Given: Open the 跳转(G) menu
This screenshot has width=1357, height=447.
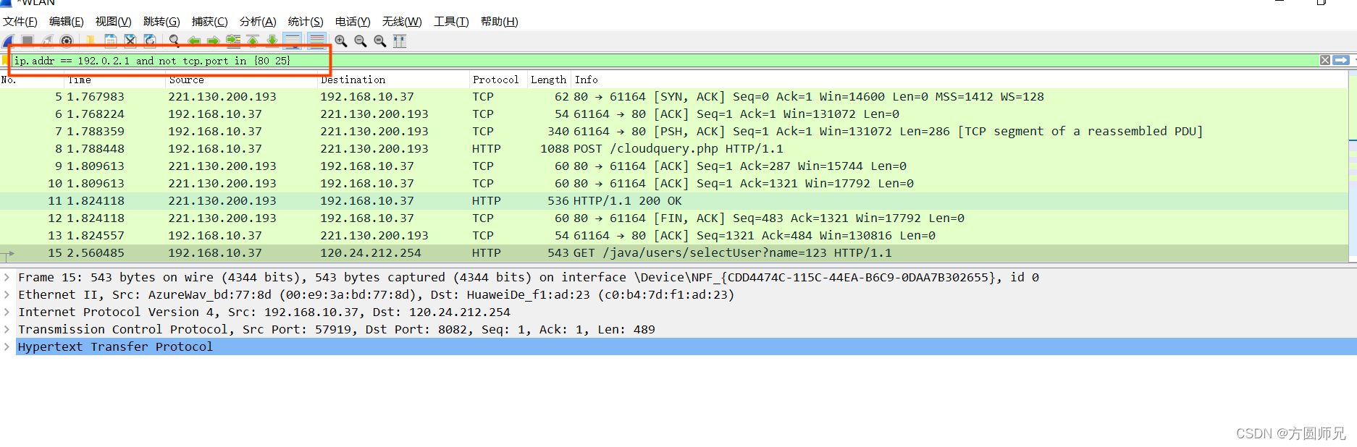Looking at the screenshot, I should click(161, 22).
